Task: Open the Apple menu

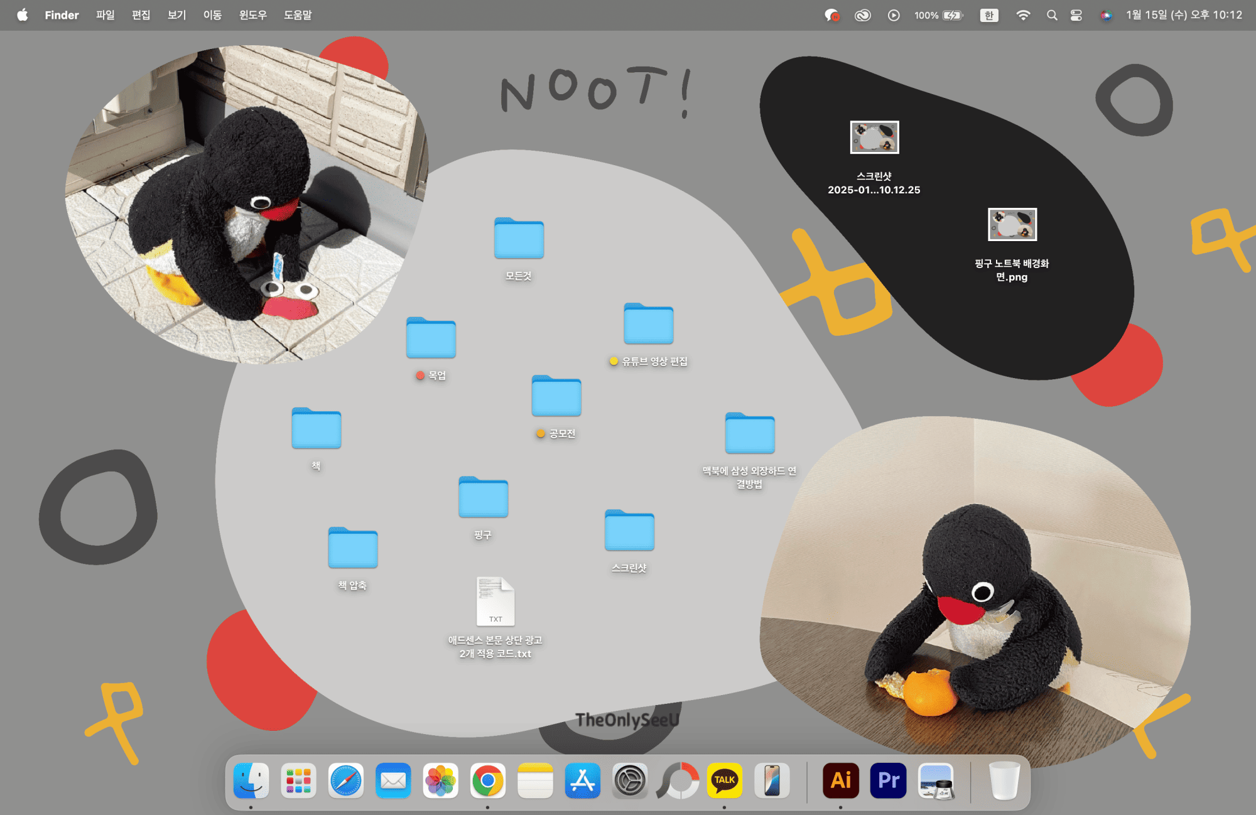Action: click(22, 15)
